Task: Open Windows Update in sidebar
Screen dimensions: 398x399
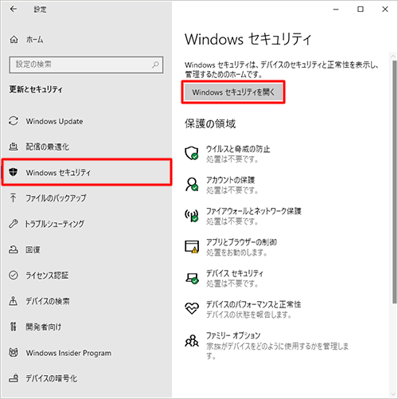Action: [x=87, y=121]
